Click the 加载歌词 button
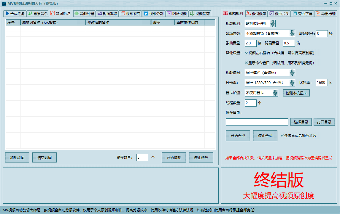 click(x=17, y=157)
